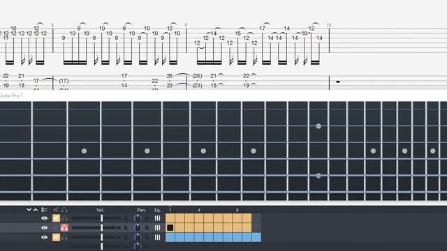447x251 pixels.
Task: Select tied note (17) in lower tab staff
Action: [64, 81]
